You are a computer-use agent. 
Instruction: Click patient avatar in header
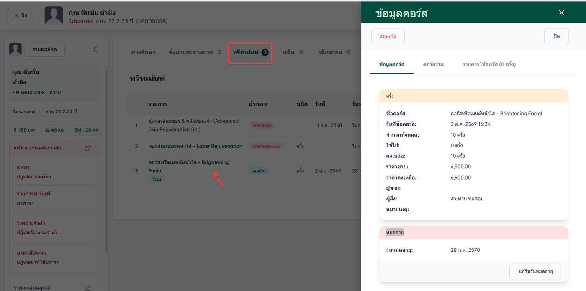tap(54, 15)
